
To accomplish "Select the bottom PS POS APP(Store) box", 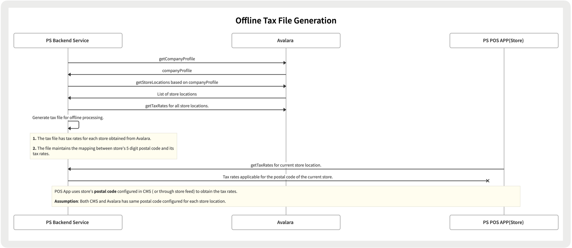I will [x=504, y=222].
